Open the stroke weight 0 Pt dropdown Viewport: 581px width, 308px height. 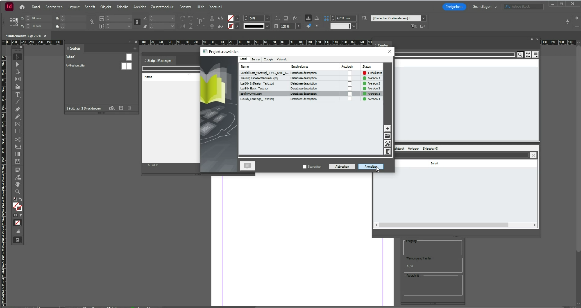click(x=267, y=18)
